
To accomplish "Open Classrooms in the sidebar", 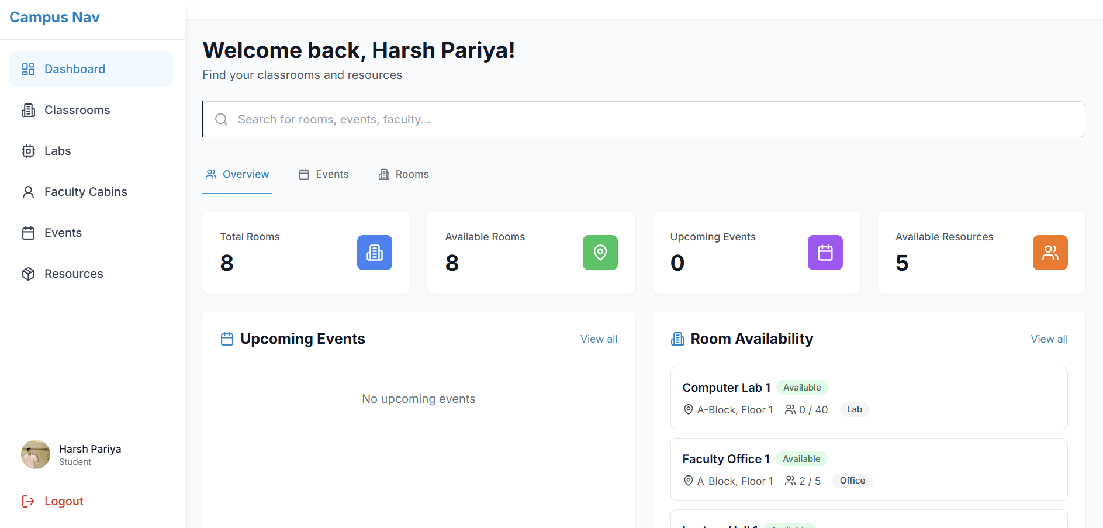I will 91,110.
